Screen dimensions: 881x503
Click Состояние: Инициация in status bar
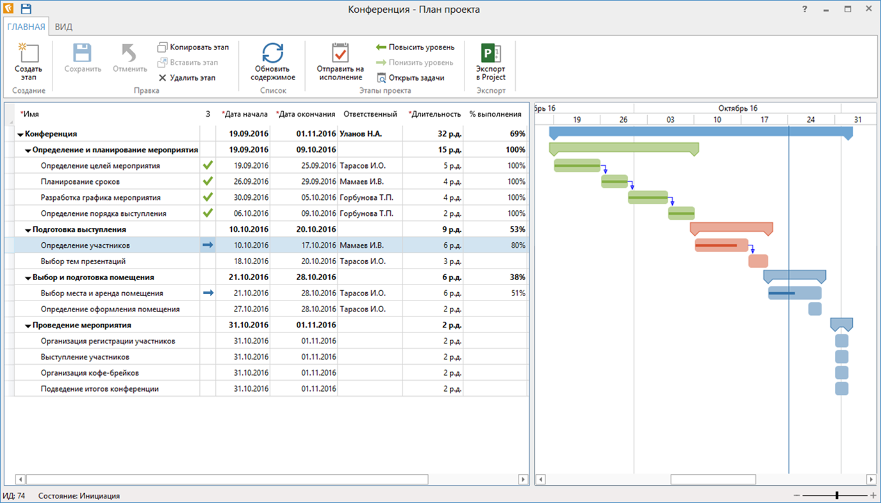click(79, 496)
